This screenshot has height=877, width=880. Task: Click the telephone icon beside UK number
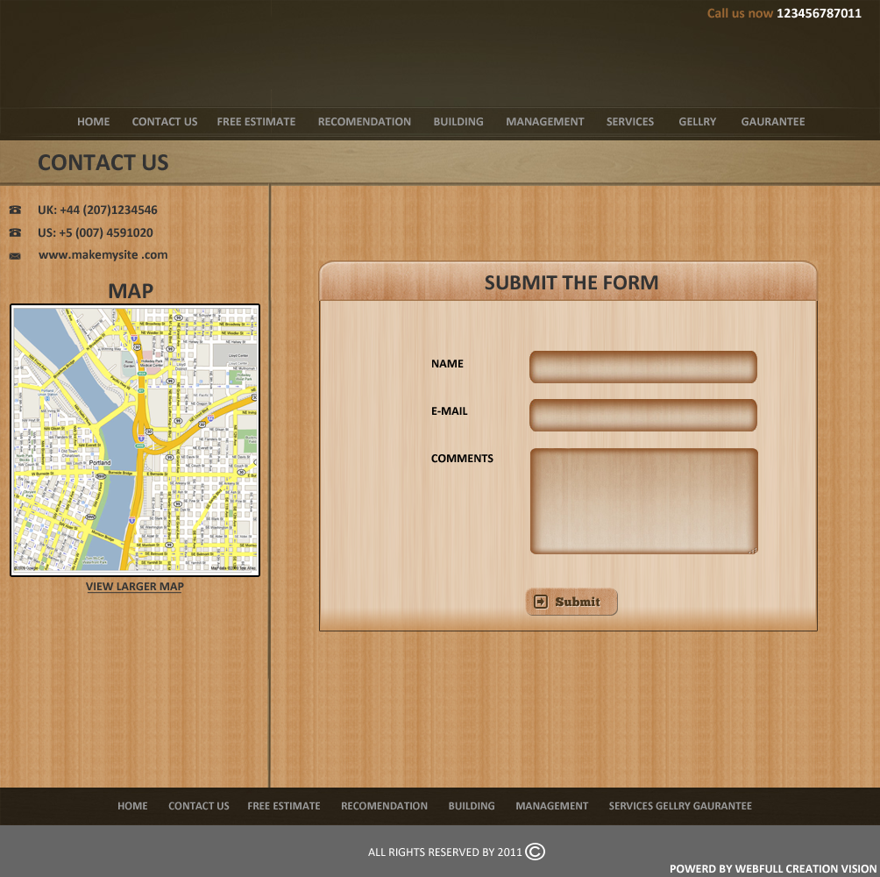pos(15,210)
